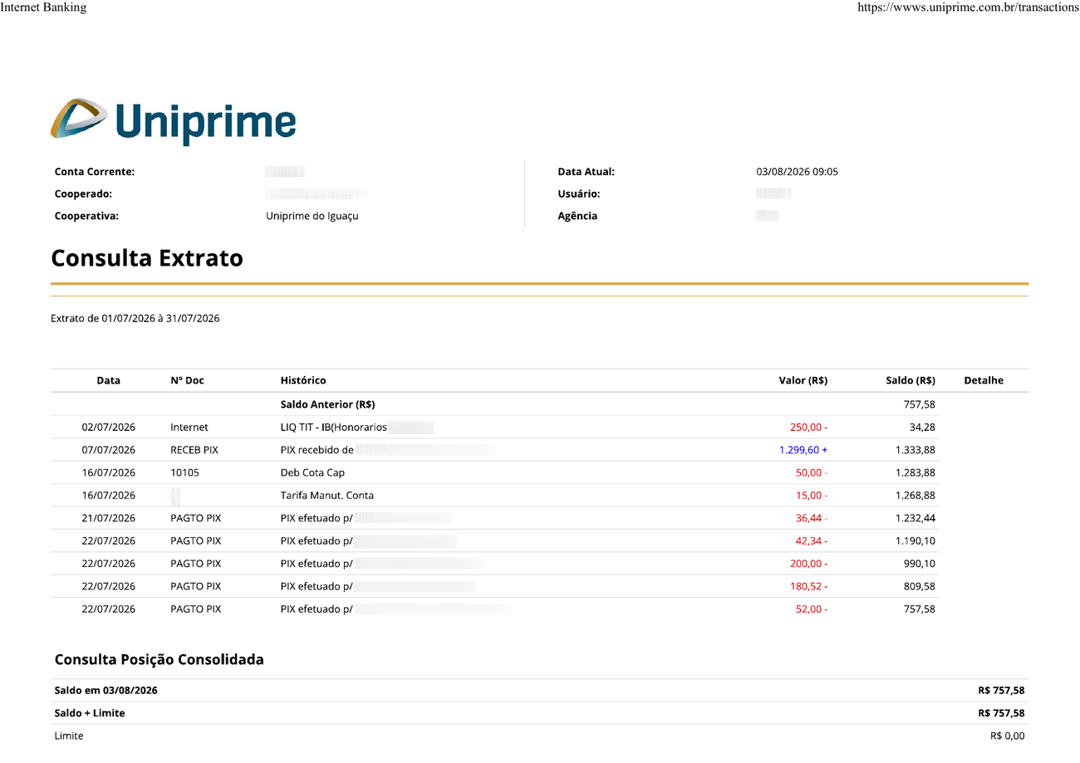
Task: Click the Data Atual label
Action: click(x=587, y=172)
